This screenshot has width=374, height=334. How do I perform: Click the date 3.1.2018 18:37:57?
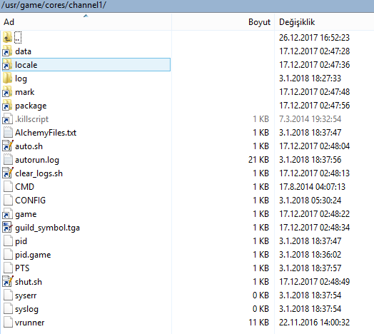coord(310,268)
